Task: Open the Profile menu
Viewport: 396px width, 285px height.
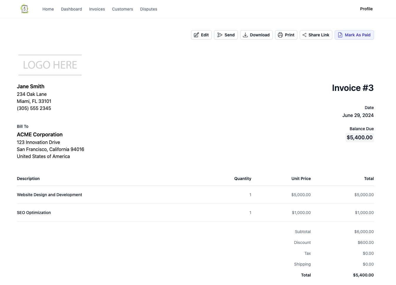Action: coord(366,9)
